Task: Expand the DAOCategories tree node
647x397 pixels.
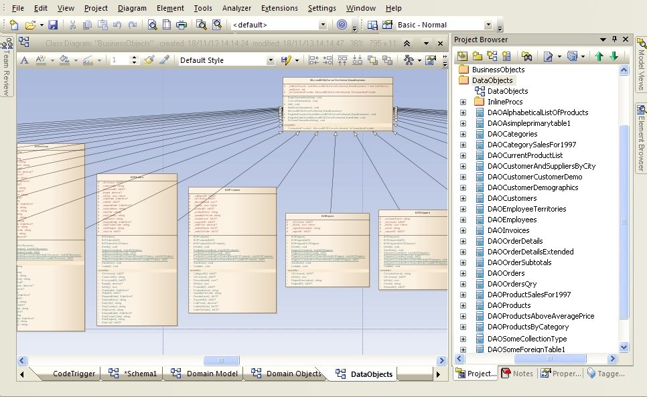Action: (463, 134)
